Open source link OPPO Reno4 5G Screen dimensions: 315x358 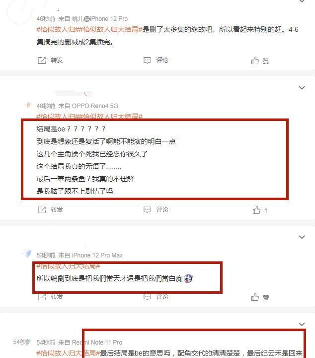(x=95, y=106)
